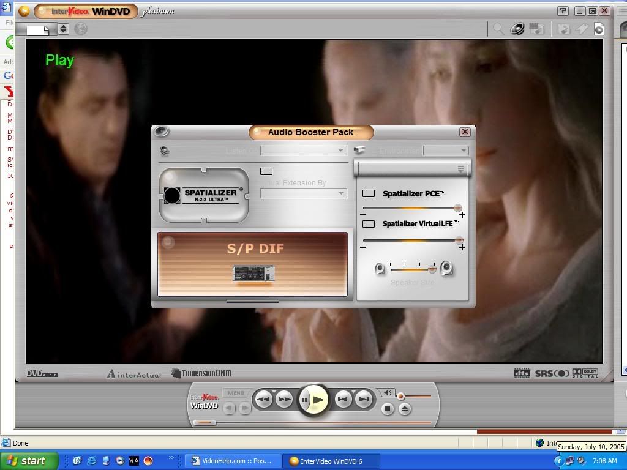Click the orange WinDVD logo orb in title bar
This screenshot has height=470, width=627.
point(24,11)
